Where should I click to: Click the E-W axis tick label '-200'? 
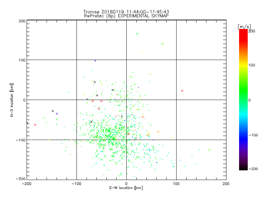tap(27, 184)
